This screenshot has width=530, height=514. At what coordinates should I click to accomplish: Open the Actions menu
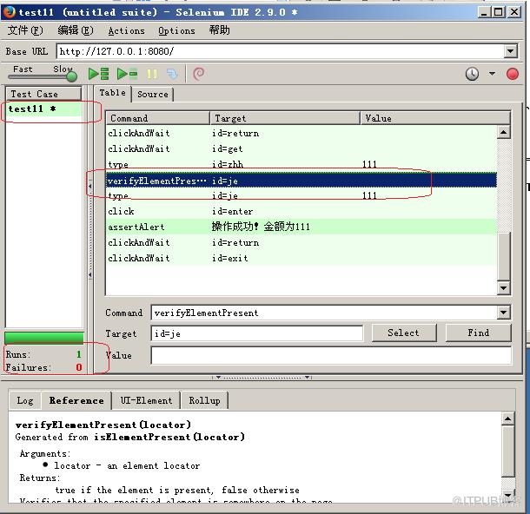click(x=126, y=30)
